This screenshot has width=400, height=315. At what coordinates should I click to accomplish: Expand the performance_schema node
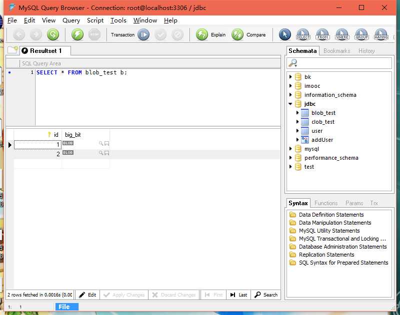[x=290, y=158]
